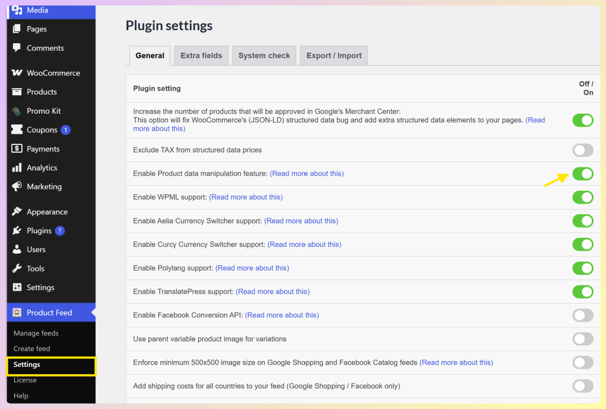The height and width of the screenshot is (409, 606).
Task: Read more about TranslatePress support
Action: (x=272, y=291)
